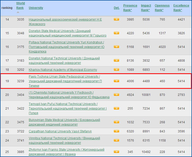Click excellence rank value 4421
Image resolution: width=192 pixels, height=157 pixels.
181,19
